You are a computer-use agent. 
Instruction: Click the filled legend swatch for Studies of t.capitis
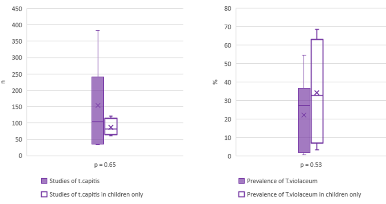coord(44,181)
